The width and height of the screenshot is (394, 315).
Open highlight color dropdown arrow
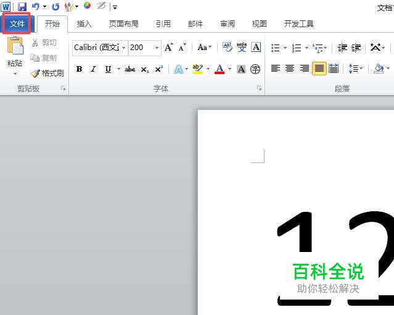click(x=208, y=69)
